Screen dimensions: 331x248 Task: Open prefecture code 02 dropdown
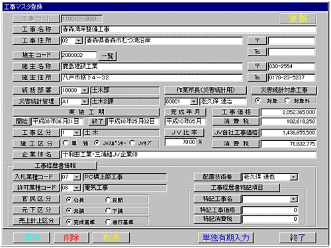79,41
